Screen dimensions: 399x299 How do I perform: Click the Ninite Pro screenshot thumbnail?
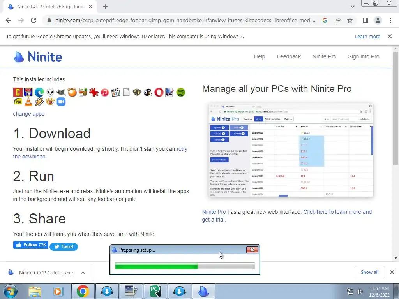pyautogui.click(x=291, y=150)
